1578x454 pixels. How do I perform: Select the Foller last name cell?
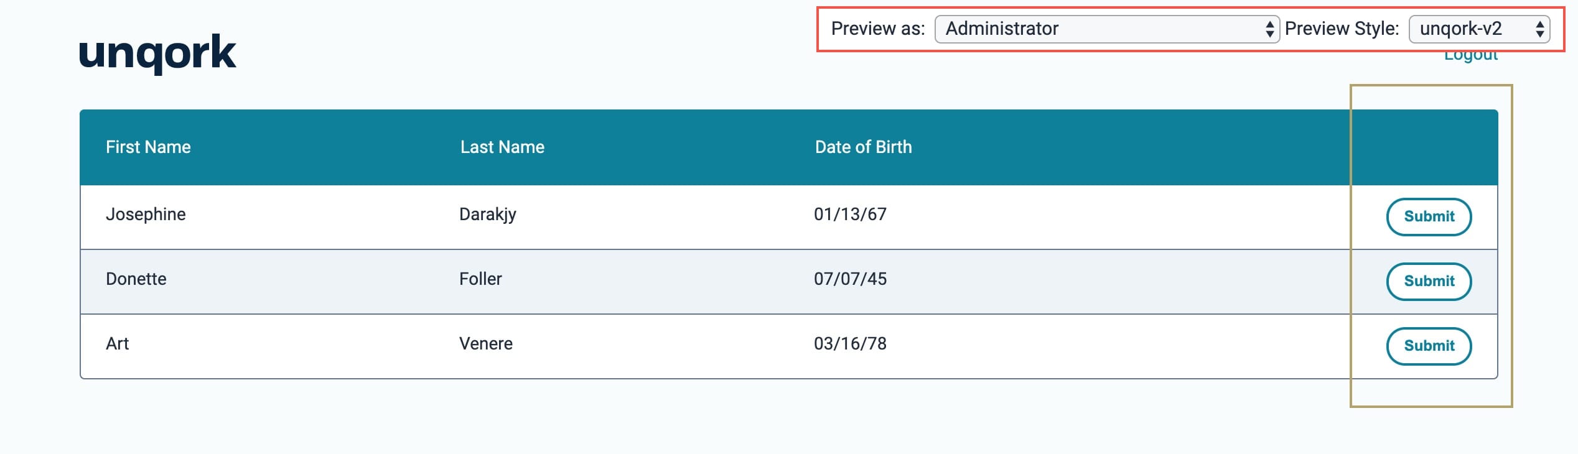click(x=480, y=279)
